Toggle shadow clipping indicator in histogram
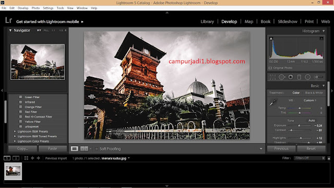The width and height of the screenshot is (334, 188). click(x=271, y=38)
